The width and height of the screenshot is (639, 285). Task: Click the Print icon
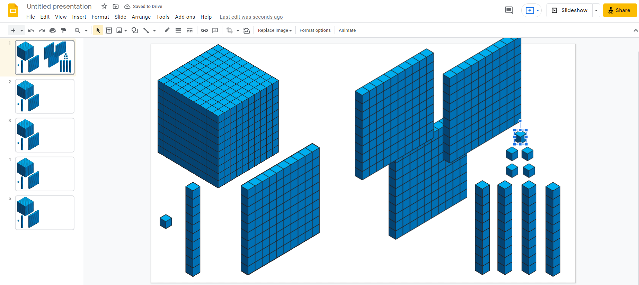pyautogui.click(x=53, y=30)
